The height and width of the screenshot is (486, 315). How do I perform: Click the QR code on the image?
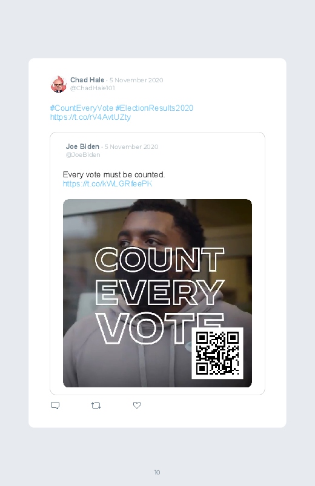pos(217,353)
